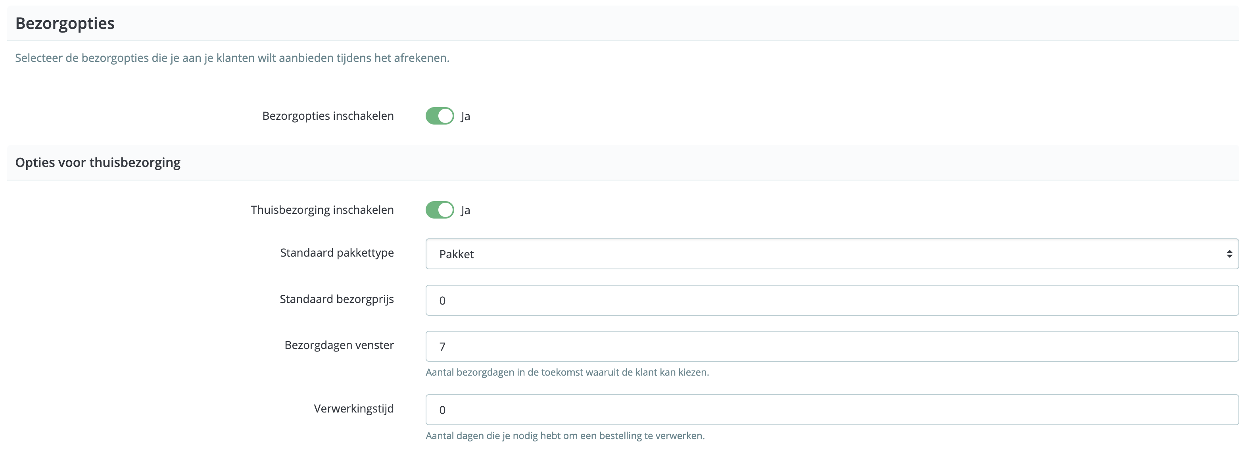The image size is (1244, 449).
Task: Click the Verwerkingstijd label
Action: click(x=353, y=409)
